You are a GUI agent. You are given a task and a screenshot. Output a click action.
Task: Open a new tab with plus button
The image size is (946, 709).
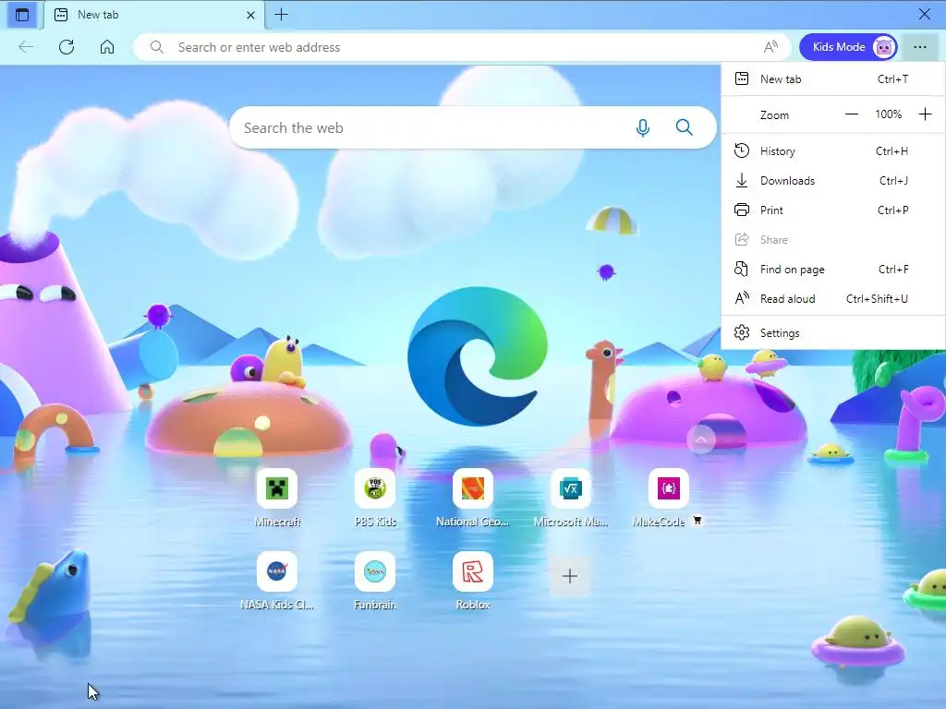281,15
